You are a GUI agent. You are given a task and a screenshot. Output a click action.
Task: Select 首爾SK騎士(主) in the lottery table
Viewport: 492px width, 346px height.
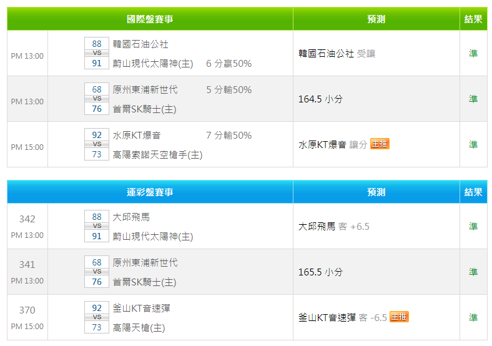[x=144, y=282]
